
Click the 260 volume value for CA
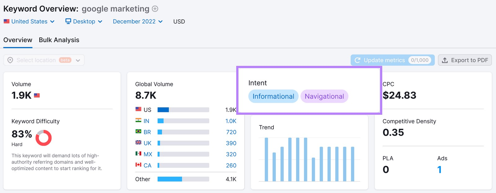click(x=231, y=165)
